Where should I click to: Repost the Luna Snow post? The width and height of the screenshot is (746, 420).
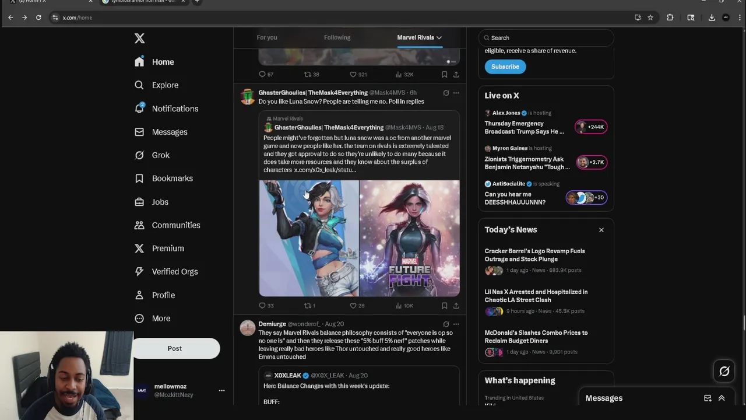pyautogui.click(x=309, y=306)
